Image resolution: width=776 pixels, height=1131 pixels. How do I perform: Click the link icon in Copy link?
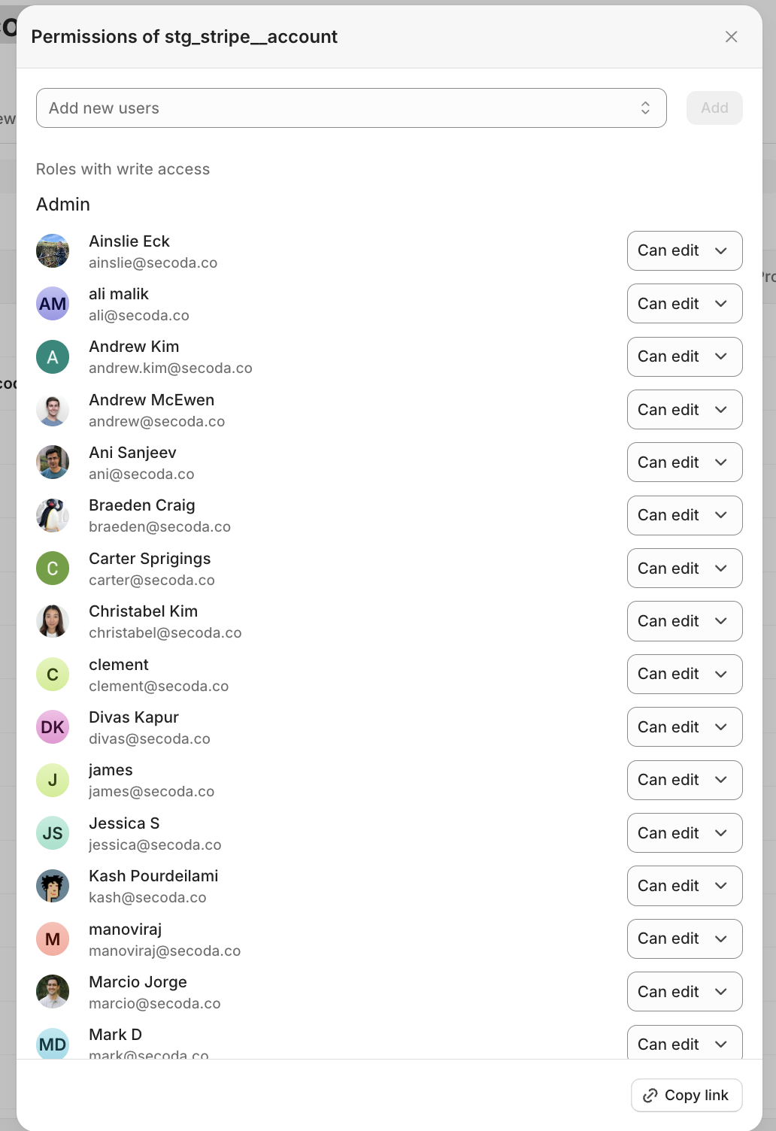[x=650, y=1096]
